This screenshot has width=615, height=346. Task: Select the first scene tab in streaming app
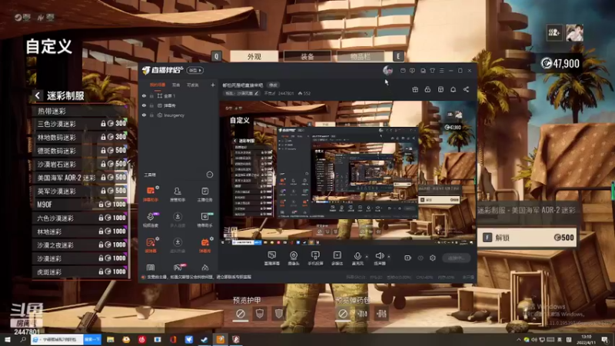click(x=158, y=85)
